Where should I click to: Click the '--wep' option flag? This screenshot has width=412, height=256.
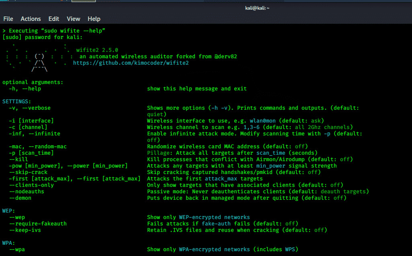[17, 217]
